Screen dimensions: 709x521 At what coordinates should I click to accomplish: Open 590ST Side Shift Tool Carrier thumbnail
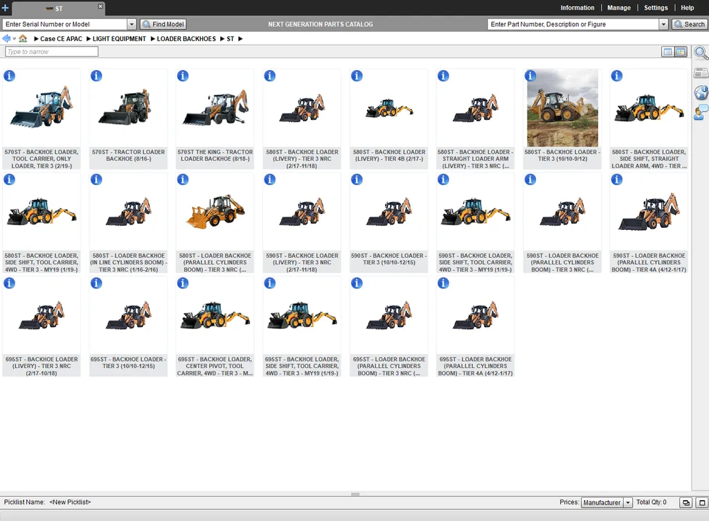[x=476, y=212]
